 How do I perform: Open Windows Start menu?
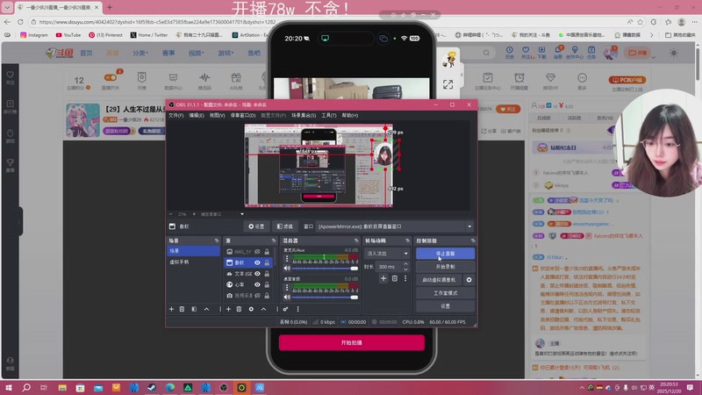click(8, 387)
